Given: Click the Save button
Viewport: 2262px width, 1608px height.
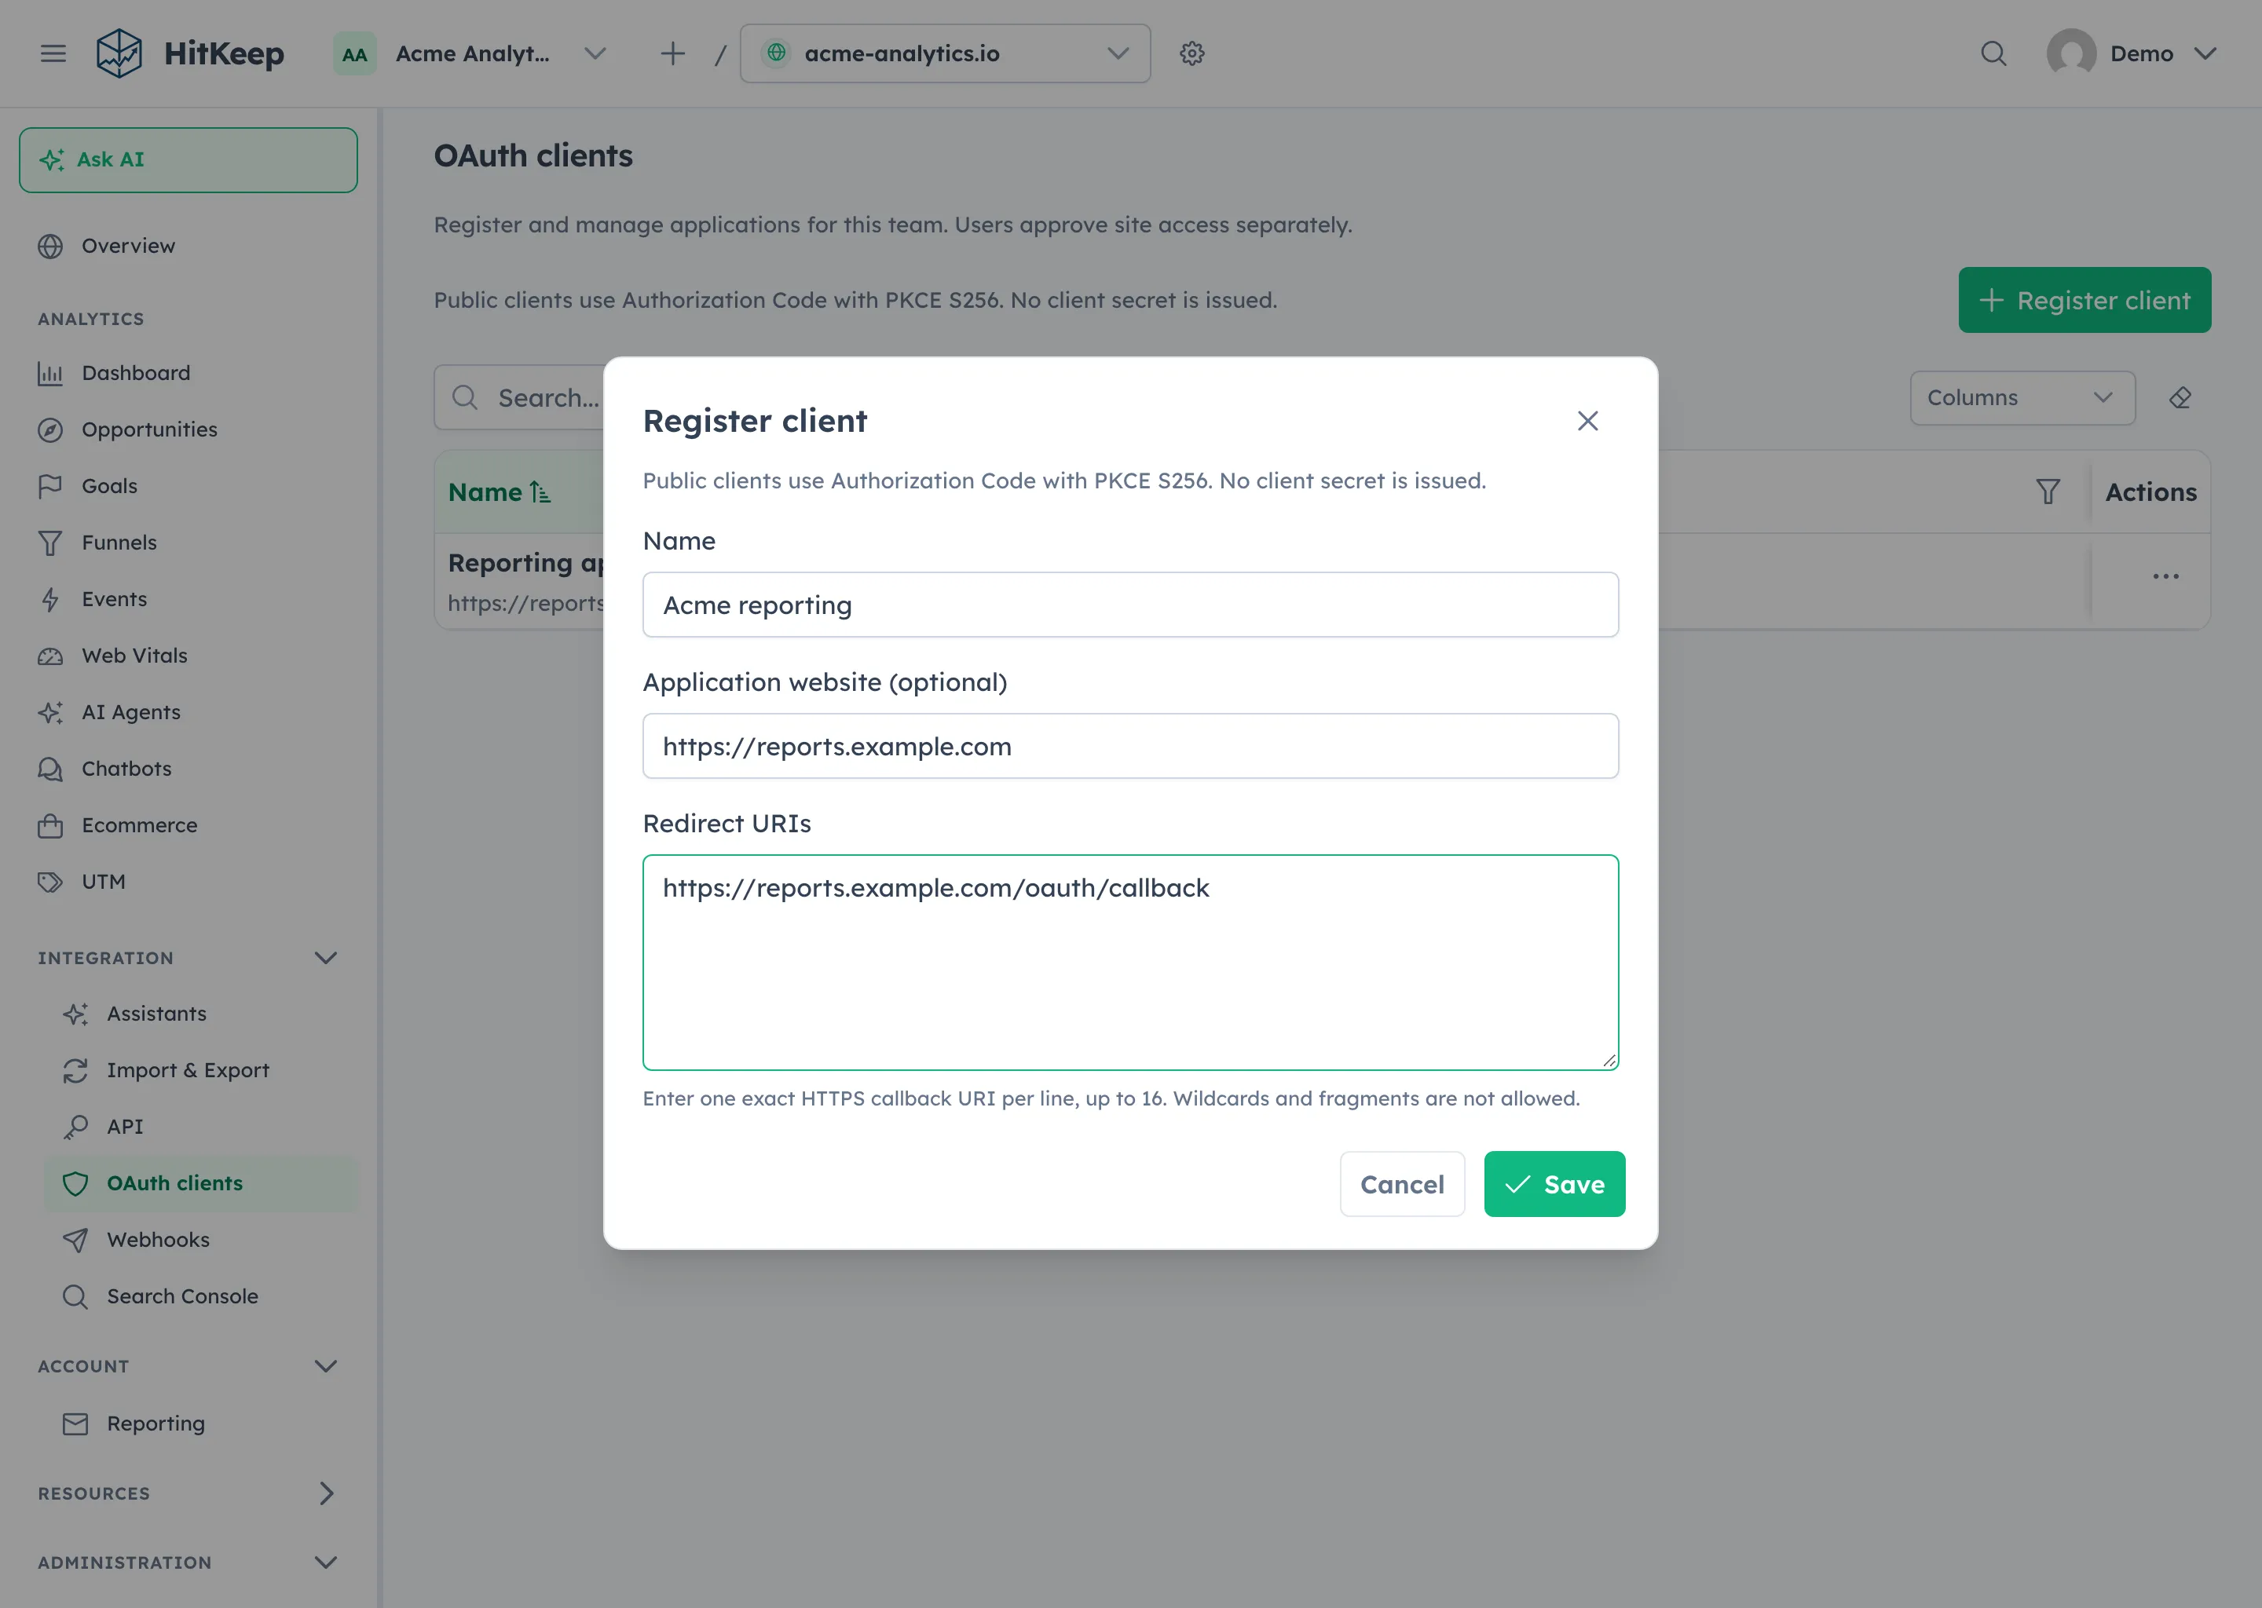Looking at the screenshot, I should (x=1554, y=1184).
